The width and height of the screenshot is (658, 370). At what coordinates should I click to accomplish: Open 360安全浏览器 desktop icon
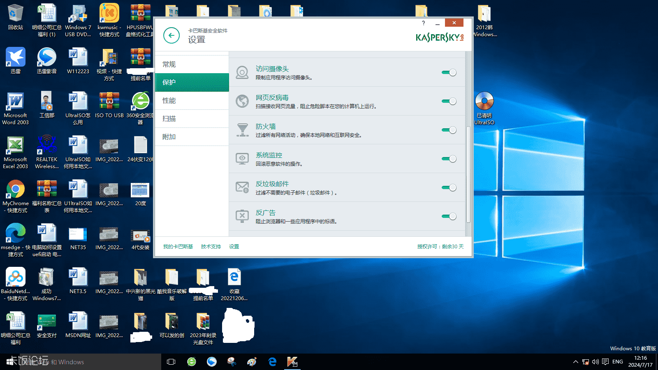click(141, 108)
